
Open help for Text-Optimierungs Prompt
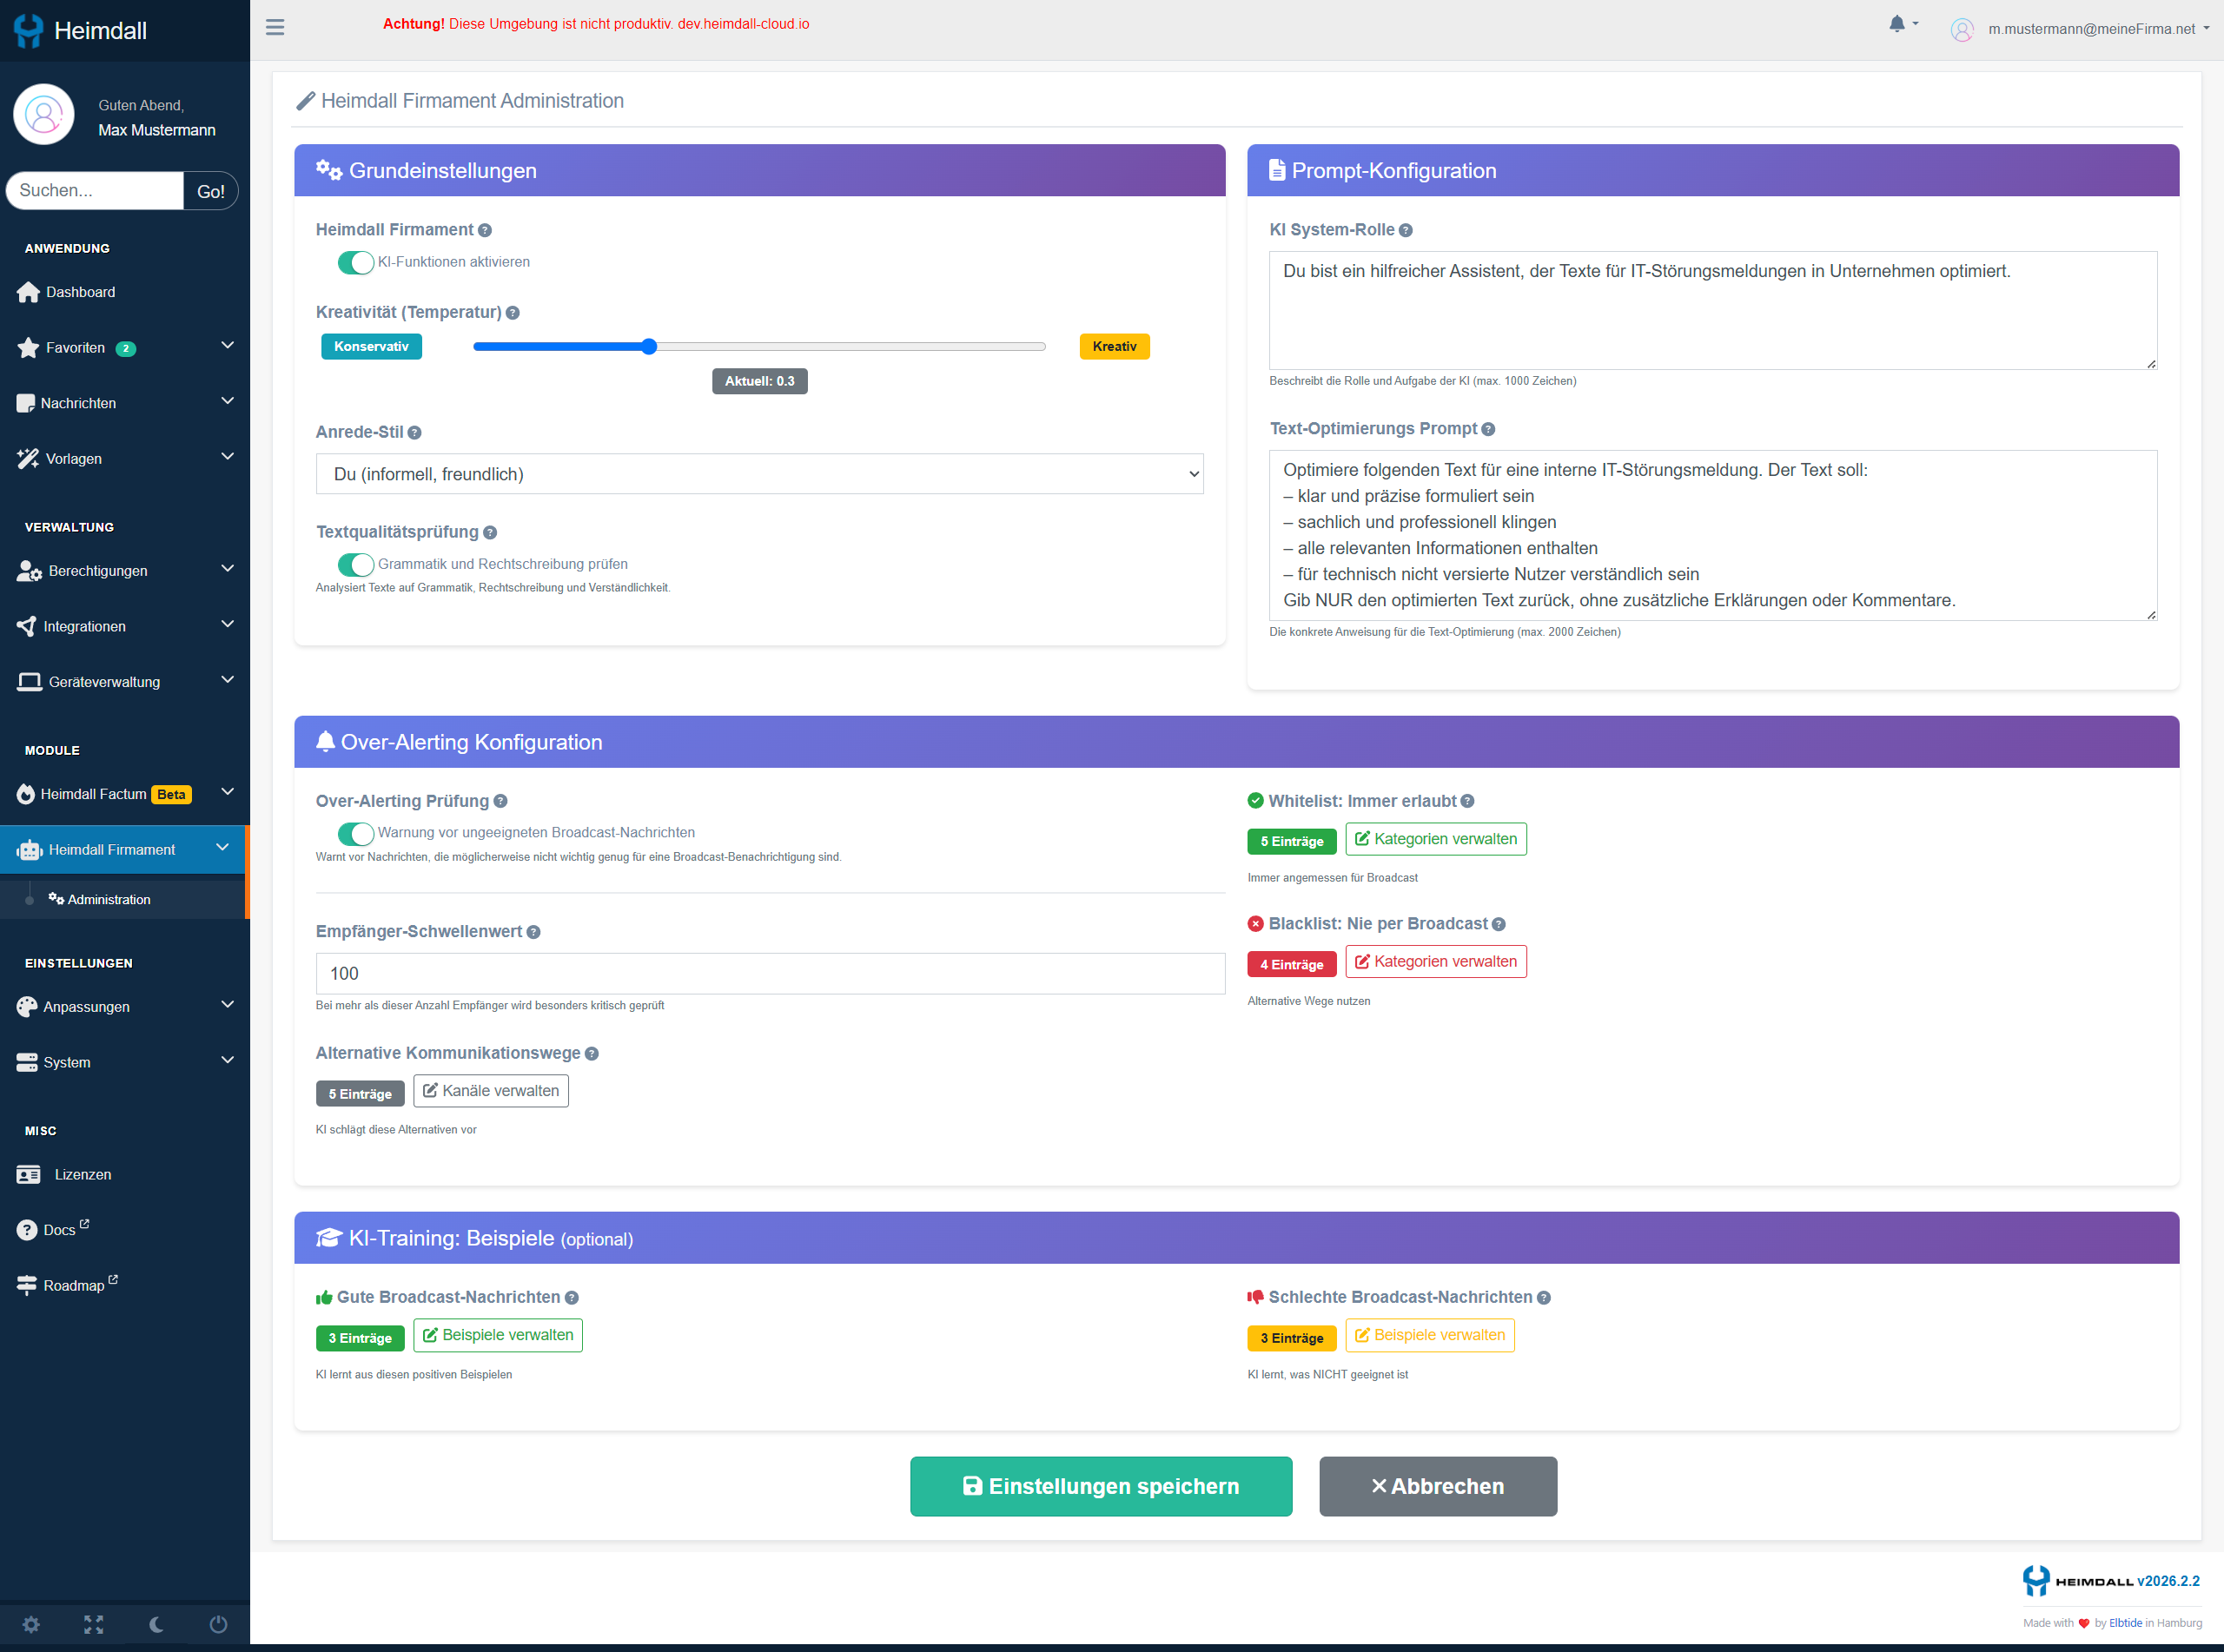(x=1488, y=429)
